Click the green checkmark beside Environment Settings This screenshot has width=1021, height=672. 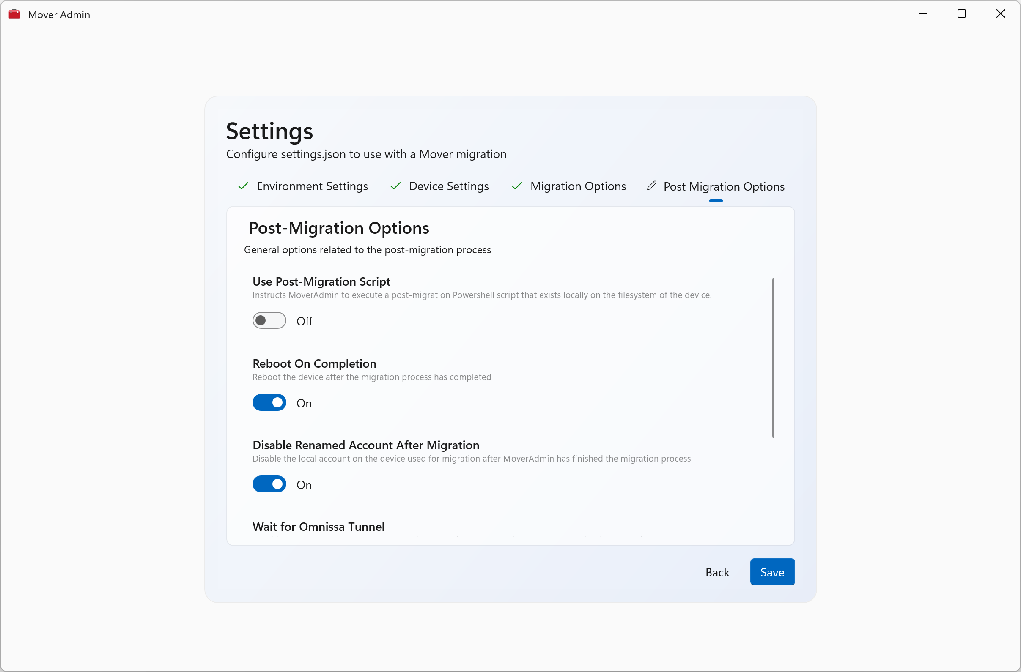click(x=243, y=186)
